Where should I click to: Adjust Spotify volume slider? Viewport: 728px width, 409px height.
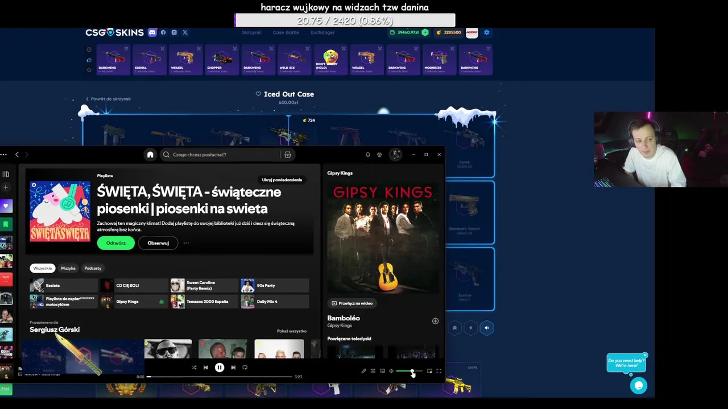pos(409,371)
